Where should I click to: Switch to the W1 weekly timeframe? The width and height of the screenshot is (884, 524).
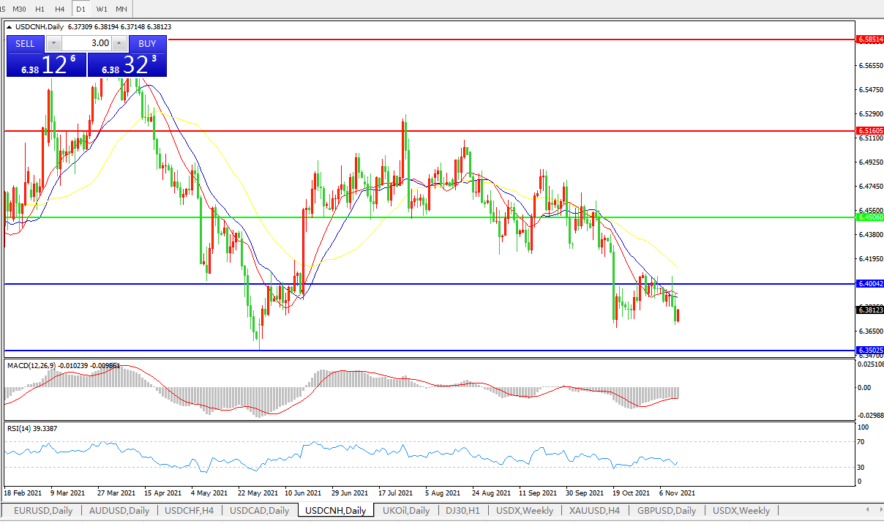tap(102, 9)
